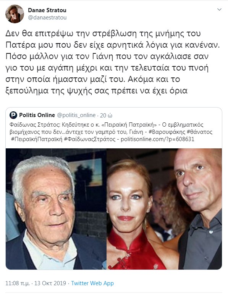View the photo of the woman in red

pyautogui.click(x=164, y=209)
